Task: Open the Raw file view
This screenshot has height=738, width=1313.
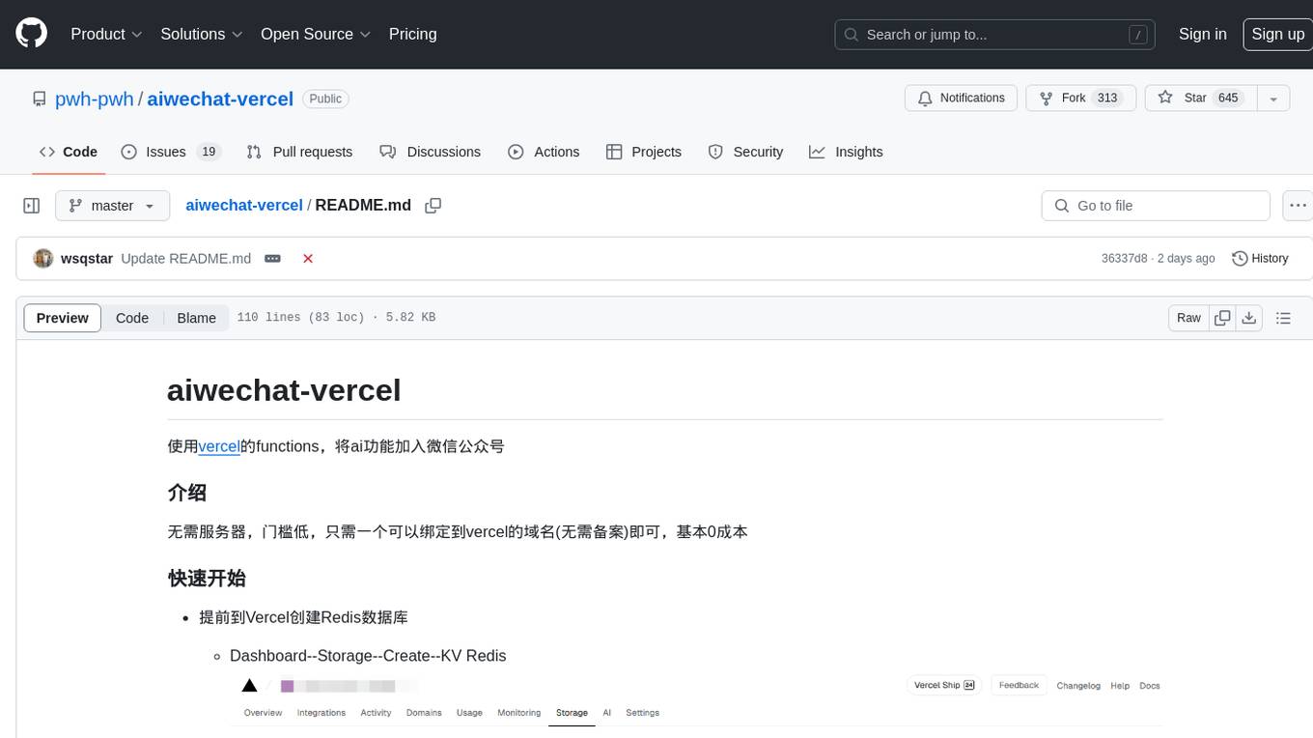Action: [1188, 318]
